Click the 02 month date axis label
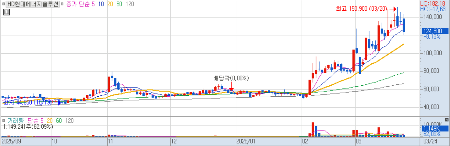The height and width of the screenshot is (146, 450). click(305, 142)
